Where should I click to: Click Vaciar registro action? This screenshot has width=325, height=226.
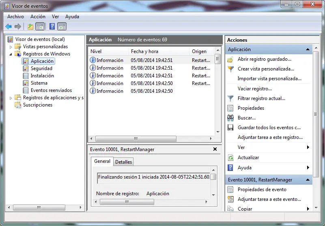pyautogui.click(x=254, y=89)
